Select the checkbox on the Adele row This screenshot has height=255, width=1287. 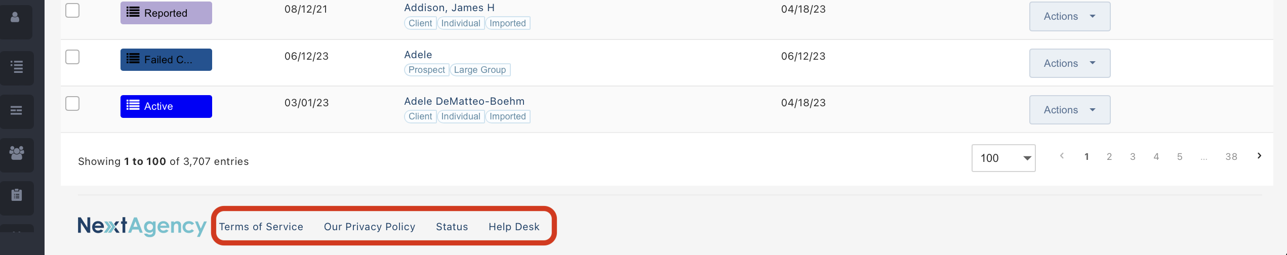click(72, 57)
